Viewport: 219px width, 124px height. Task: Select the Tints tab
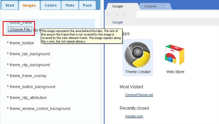70,5
